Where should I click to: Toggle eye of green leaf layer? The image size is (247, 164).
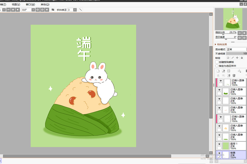219,90
